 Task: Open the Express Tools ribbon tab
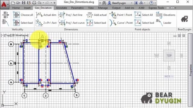156,8
